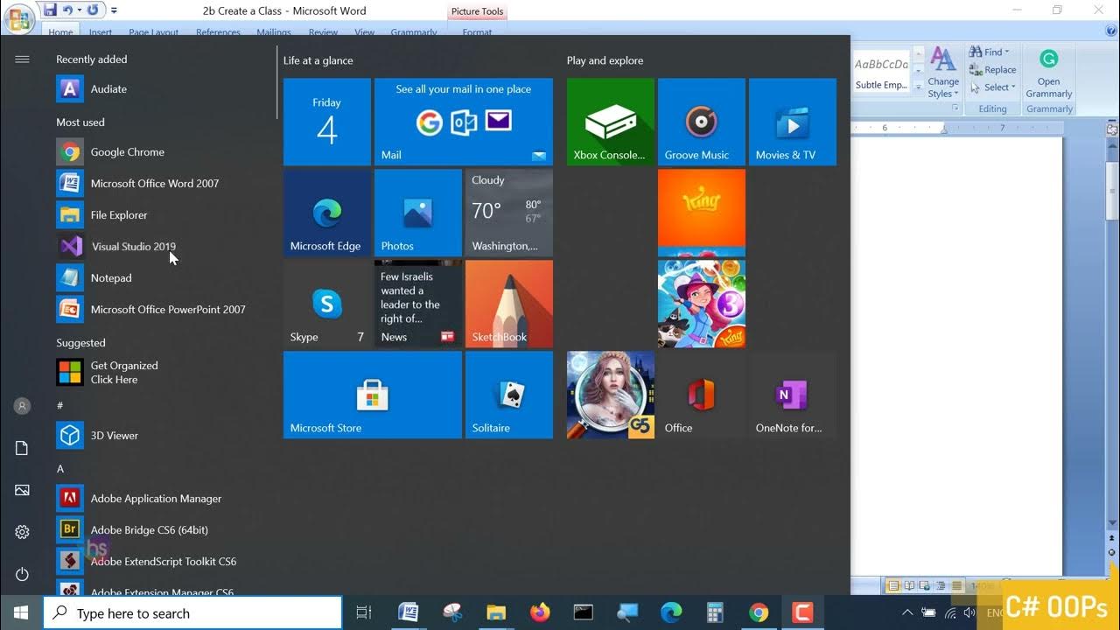
Task: Open the Movies & TV tile
Action: coord(793,122)
